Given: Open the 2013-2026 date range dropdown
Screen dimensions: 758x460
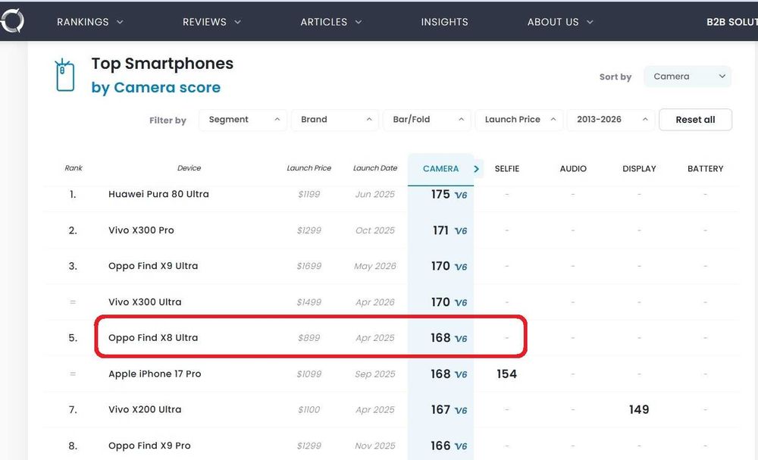Looking at the screenshot, I should tap(611, 120).
